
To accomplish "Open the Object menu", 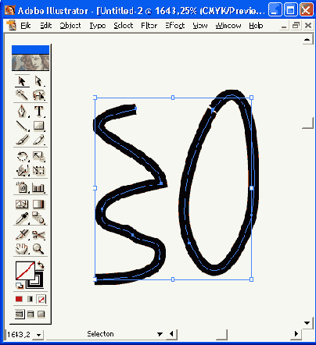I will point(70,26).
